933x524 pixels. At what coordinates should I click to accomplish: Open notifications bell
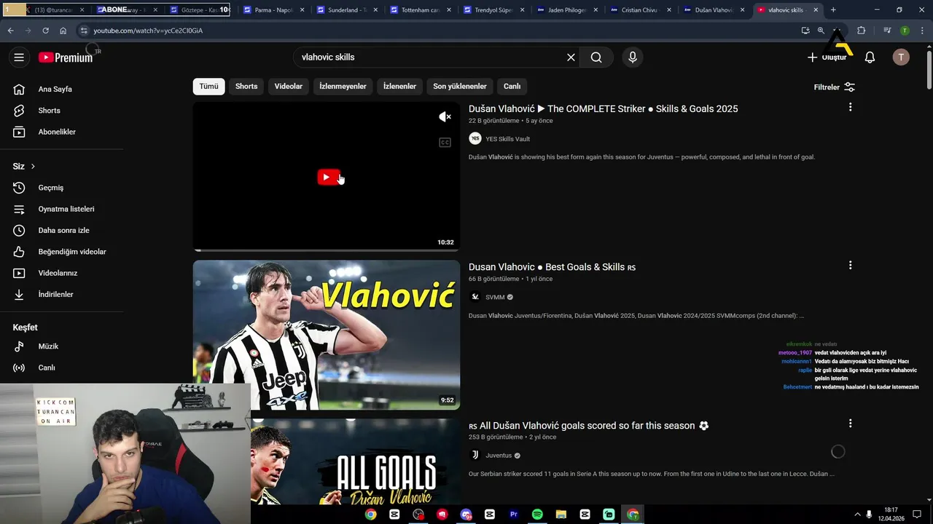[x=870, y=57]
